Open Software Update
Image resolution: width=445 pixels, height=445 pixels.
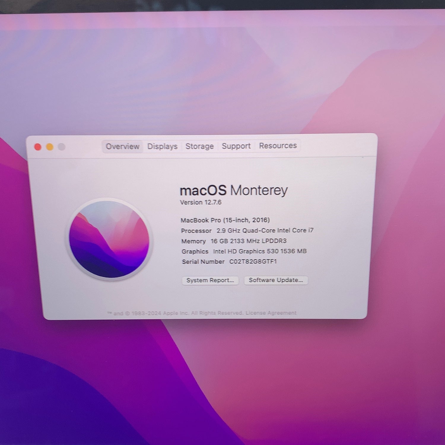coord(276,280)
